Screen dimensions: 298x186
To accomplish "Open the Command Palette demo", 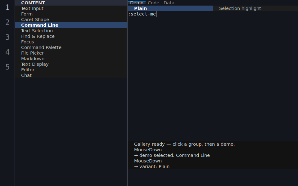I will click(71, 47).
